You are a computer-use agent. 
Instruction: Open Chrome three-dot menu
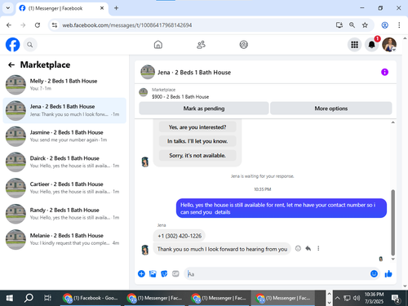tap(399, 25)
